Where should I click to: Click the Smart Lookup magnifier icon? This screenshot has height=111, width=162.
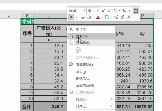pos(71,65)
